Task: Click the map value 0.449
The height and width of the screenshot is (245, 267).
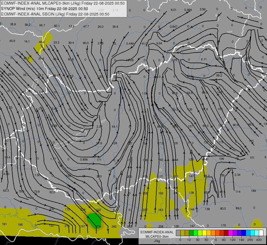Action: click(x=130, y=44)
